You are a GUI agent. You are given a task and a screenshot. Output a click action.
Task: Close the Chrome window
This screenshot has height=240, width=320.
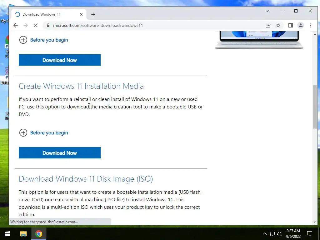pyautogui.click(x=310, y=11)
